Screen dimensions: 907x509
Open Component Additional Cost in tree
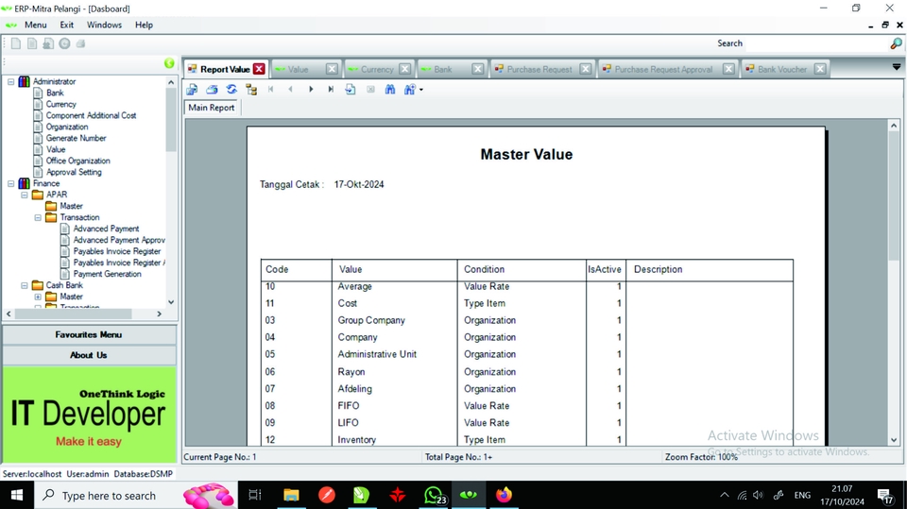click(x=91, y=115)
